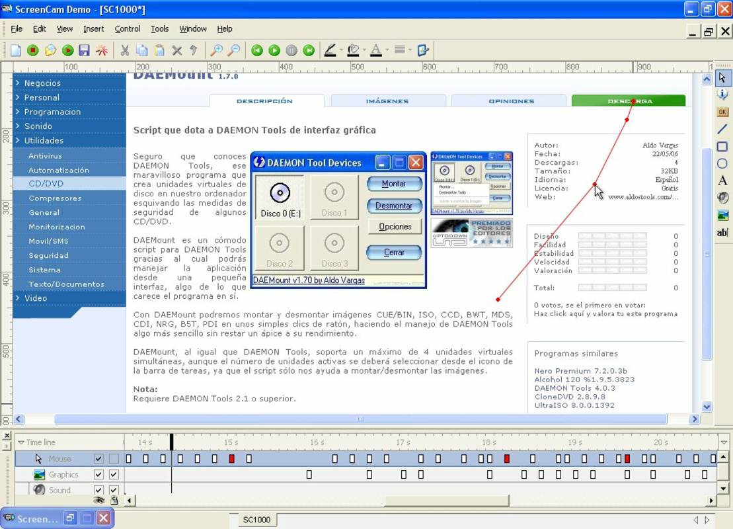Toggle lock checkbox for Sound track
Image resolution: width=733 pixels, height=529 pixels.
(x=114, y=490)
